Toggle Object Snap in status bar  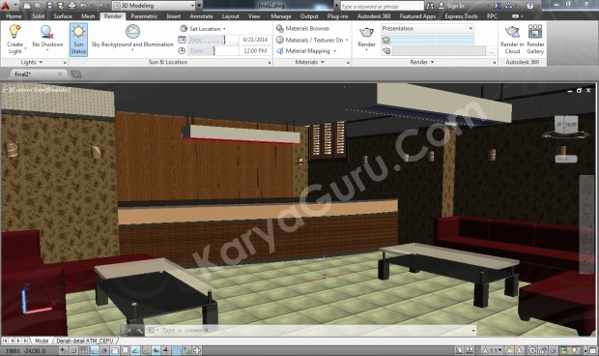pyautogui.click(x=115, y=350)
